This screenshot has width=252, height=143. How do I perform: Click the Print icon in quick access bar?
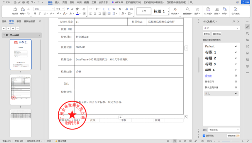click(x=24, y=2)
